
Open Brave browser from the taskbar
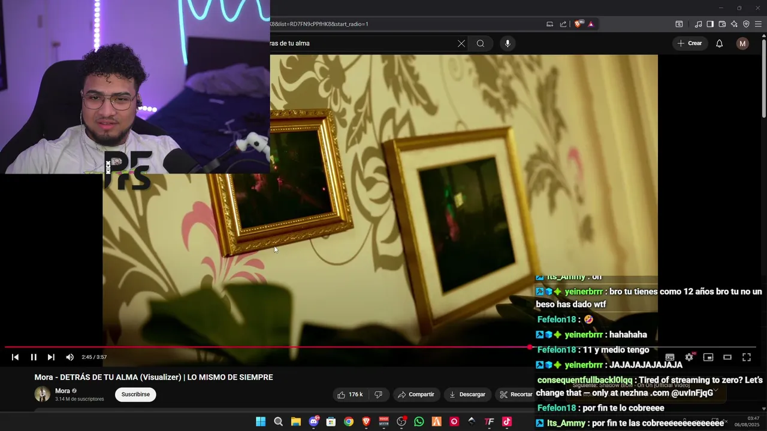tap(366, 422)
